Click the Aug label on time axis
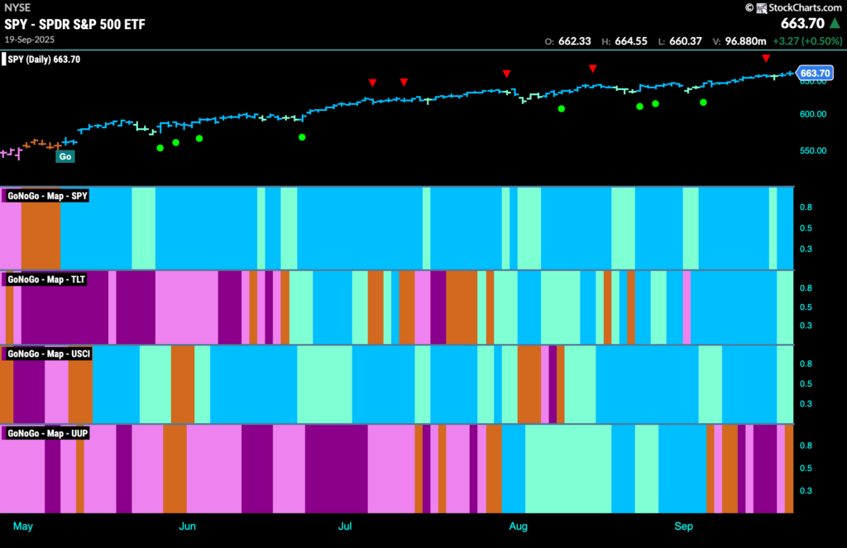This screenshot has height=548, width=847. [518, 526]
